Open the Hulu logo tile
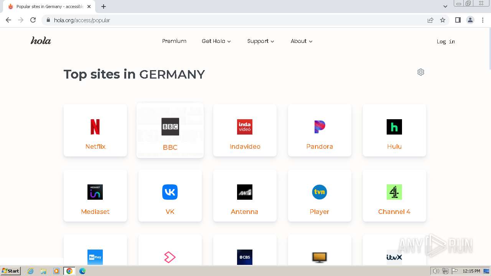The height and width of the screenshot is (276, 491). 394,127
